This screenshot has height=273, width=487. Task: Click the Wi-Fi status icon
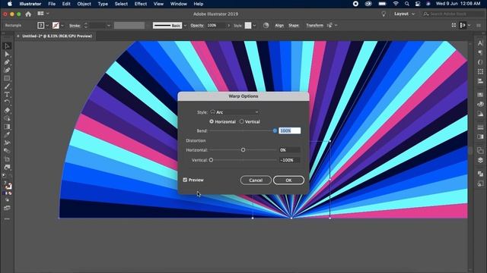[396, 4]
